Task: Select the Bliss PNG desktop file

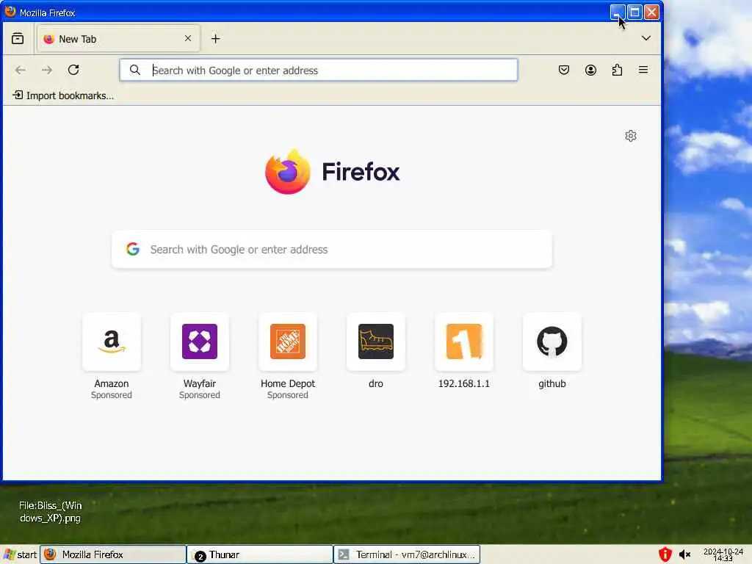Action: click(51, 512)
